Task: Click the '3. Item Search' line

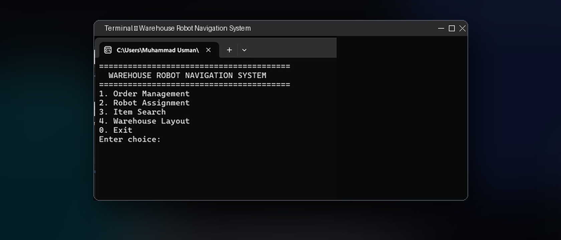Action: (132, 112)
